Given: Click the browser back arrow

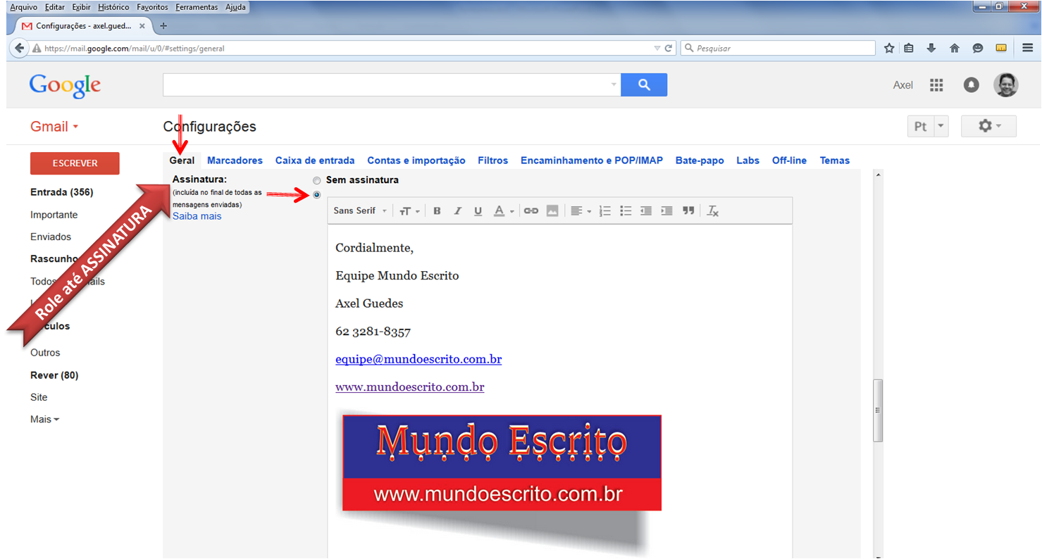Looking at the screenshot, I should coord(20,48).
